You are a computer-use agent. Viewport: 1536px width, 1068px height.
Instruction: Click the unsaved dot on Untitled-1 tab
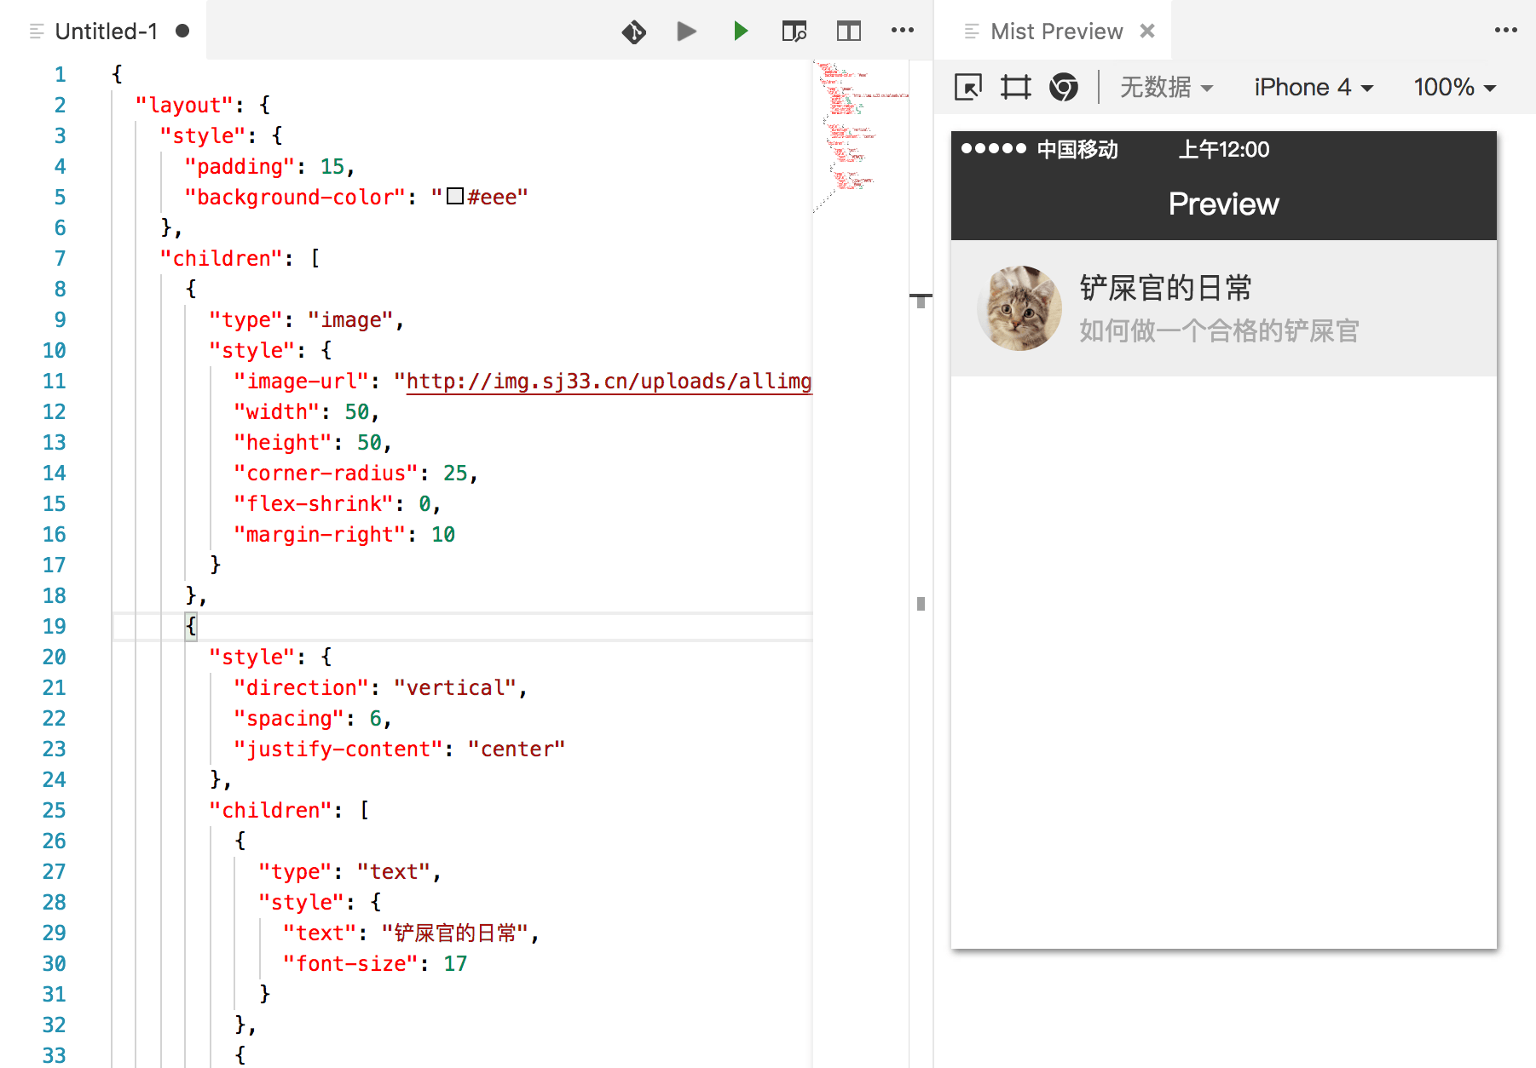pyautogui.click(x=182, y=31)
